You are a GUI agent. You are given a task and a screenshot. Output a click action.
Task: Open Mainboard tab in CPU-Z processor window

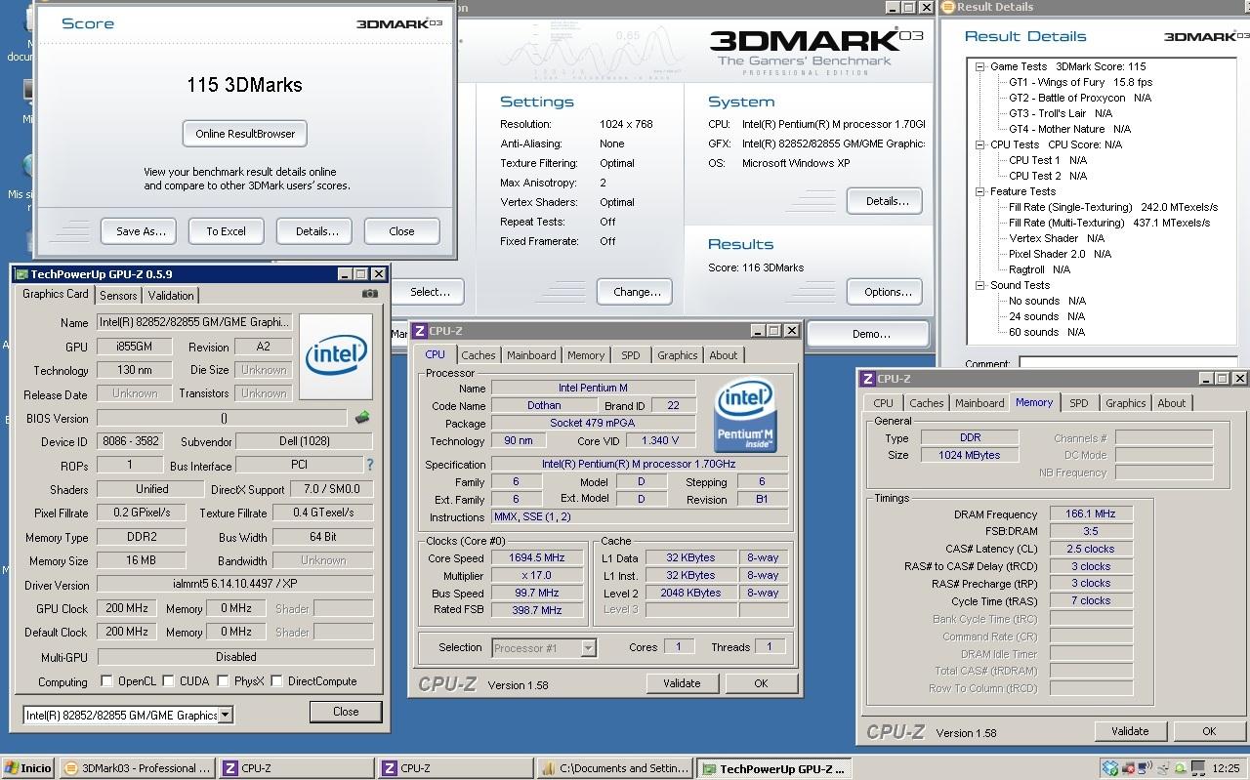pos(531,355)
